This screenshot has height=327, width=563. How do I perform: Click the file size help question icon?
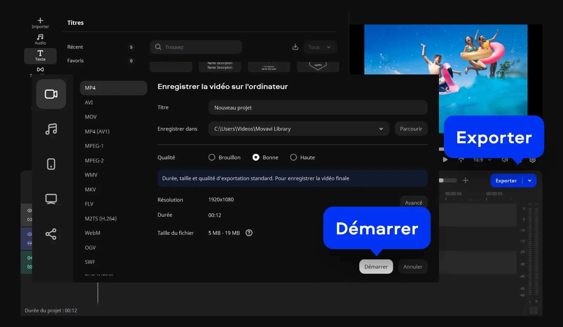click(x=249, y=233)
